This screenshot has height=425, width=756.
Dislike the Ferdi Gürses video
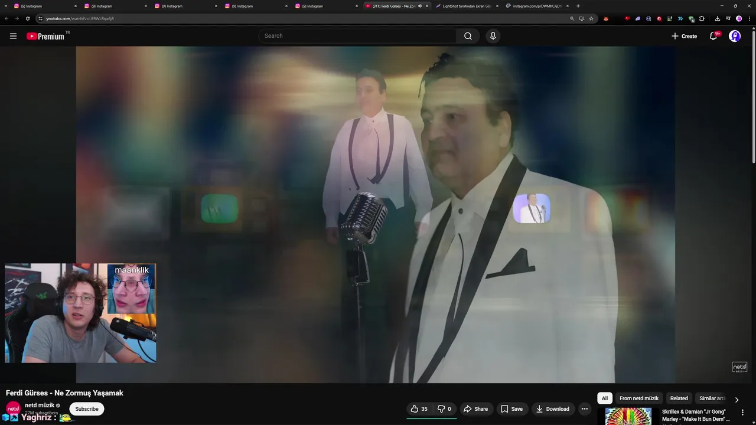(444, 408)
